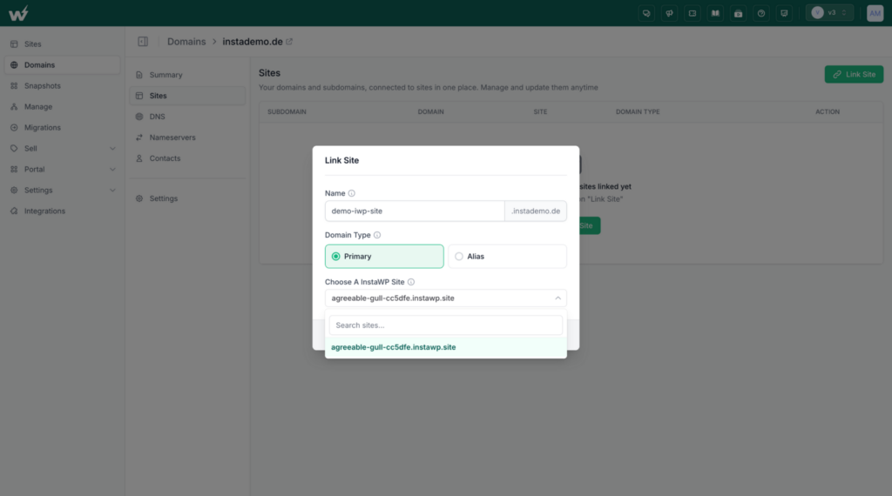Select Domains in left sidebar
Screen dimensions: 892x496
[62, 64]
